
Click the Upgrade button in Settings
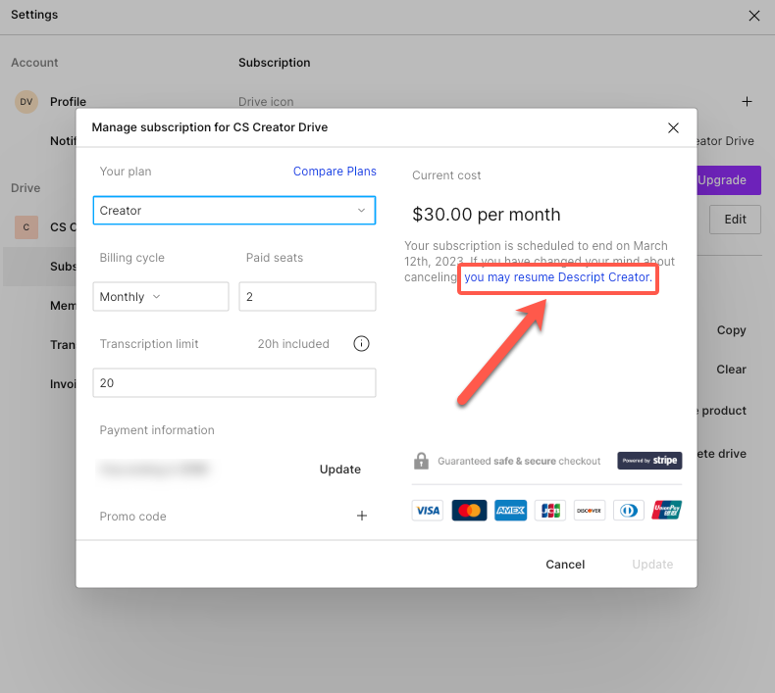[729, 180]
